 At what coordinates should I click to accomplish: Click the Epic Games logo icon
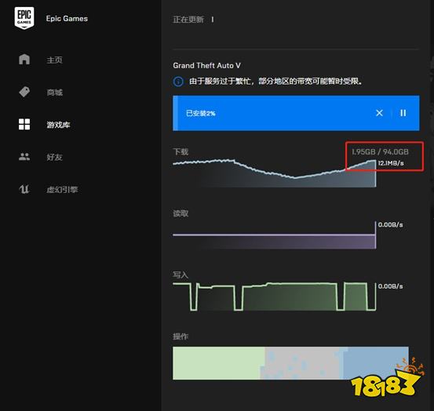(24, 18)
